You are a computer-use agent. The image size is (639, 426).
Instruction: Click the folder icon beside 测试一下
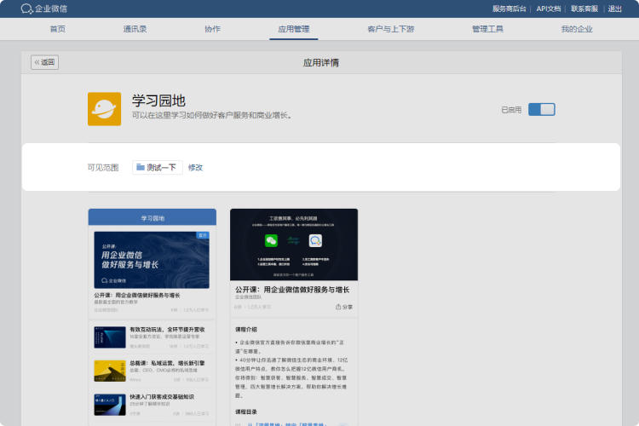coord(141,167)
